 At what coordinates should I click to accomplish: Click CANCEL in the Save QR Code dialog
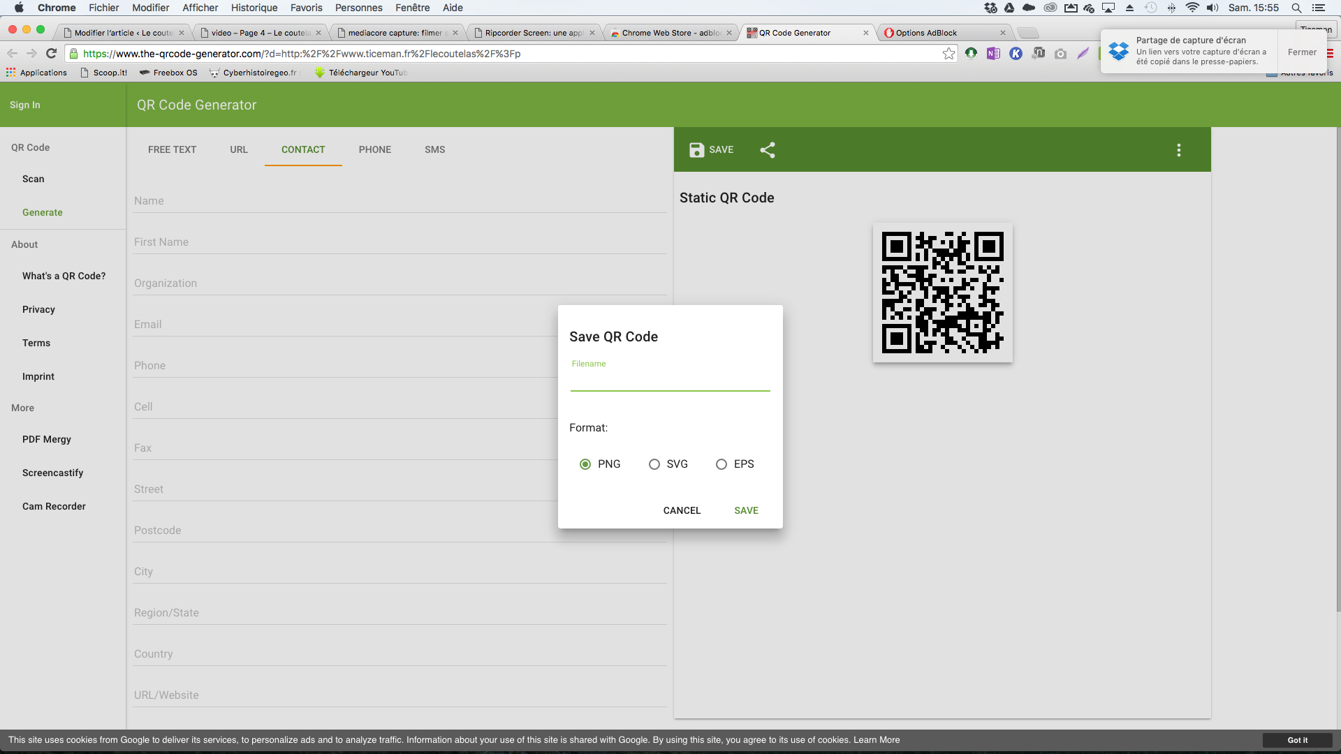click(682, 510)
